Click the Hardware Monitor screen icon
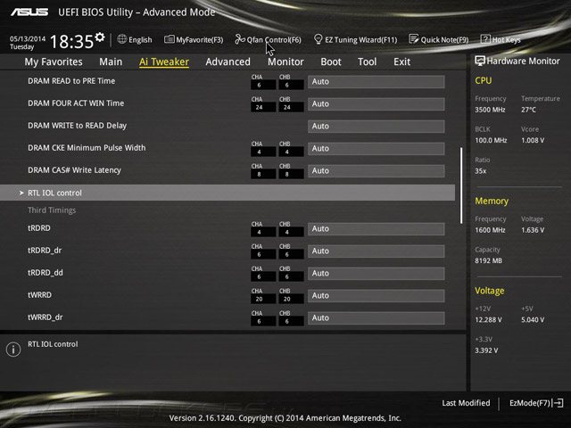The height and width of the screenshot is (428, 571). point(480,61)
